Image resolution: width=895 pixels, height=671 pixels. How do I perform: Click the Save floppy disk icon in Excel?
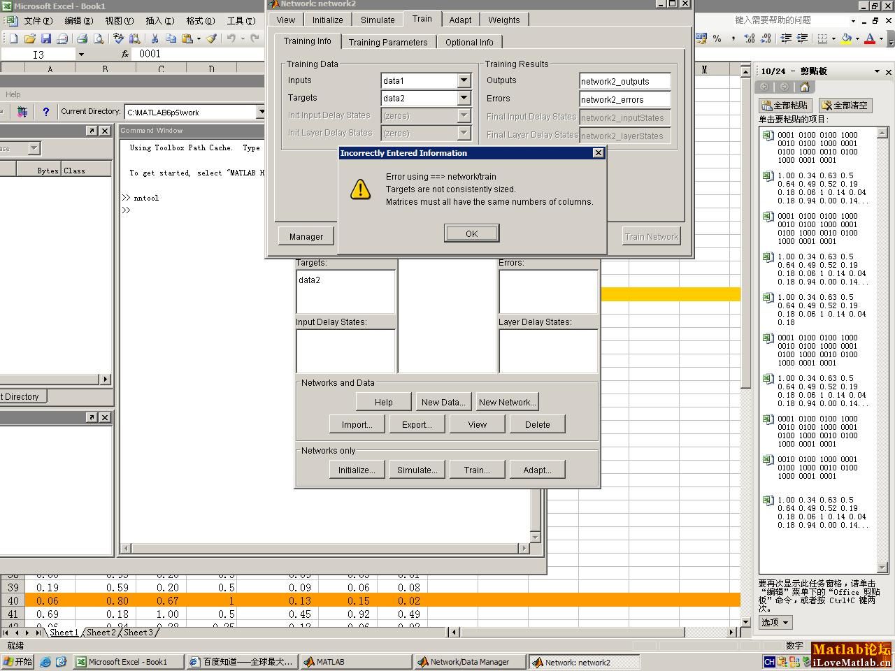point(46,38)
